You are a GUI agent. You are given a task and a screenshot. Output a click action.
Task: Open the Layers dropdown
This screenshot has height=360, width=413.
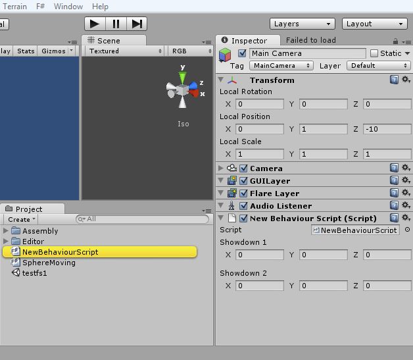pos(303,24)
